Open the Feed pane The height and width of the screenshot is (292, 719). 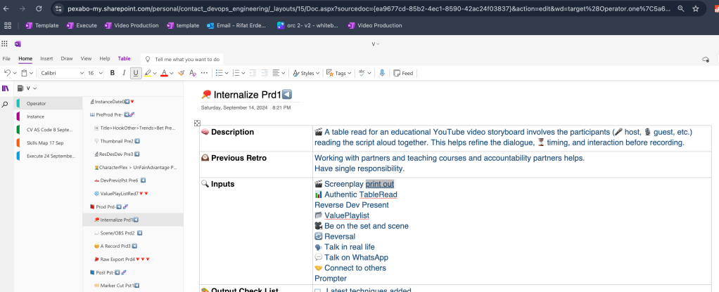coord(404,73)
